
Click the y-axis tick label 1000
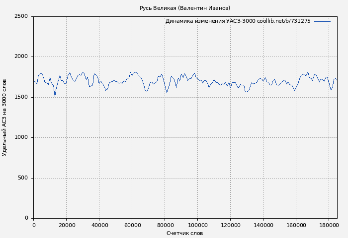click(x=21, y=137)
